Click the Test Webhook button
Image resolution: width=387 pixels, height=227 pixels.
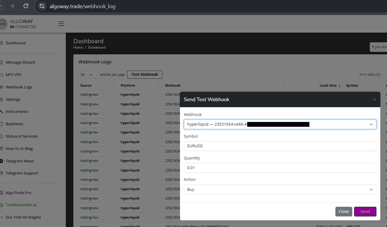tap(145, 75)
